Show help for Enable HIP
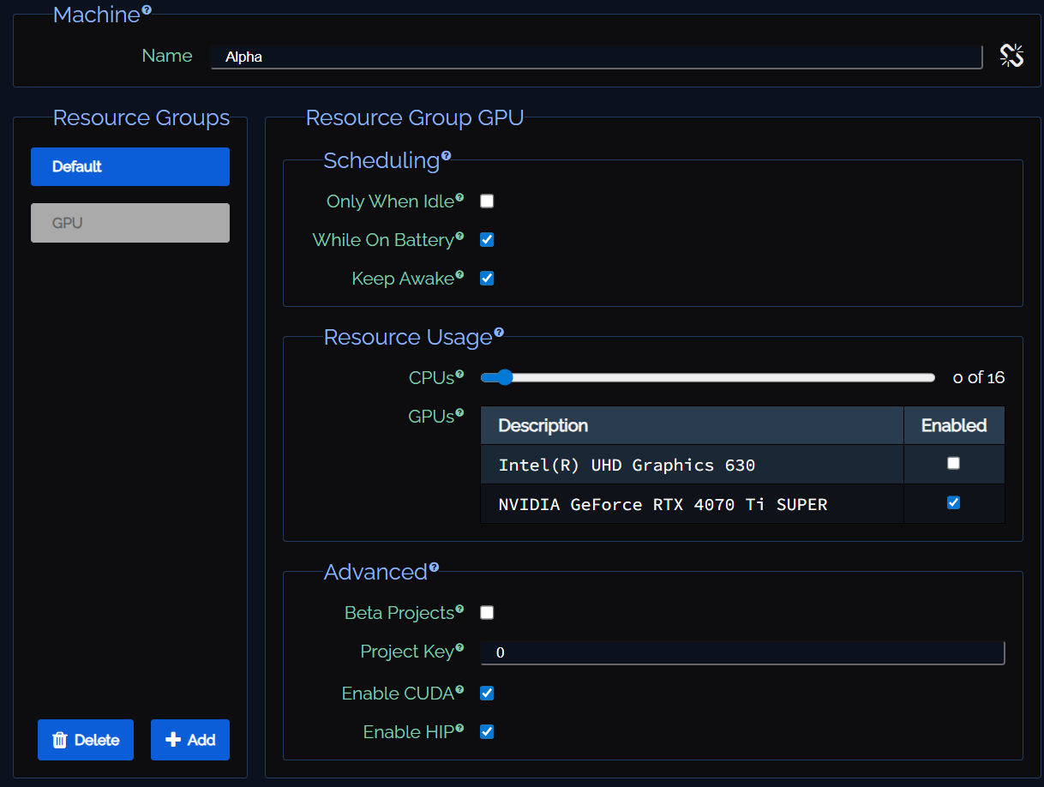The height and width of the screenshot is (787, 1044). [x=459, y=728]
